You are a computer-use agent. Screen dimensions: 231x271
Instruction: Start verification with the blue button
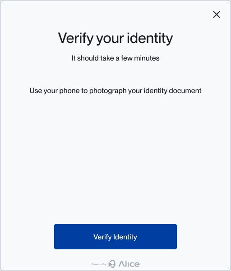point(115,237)
